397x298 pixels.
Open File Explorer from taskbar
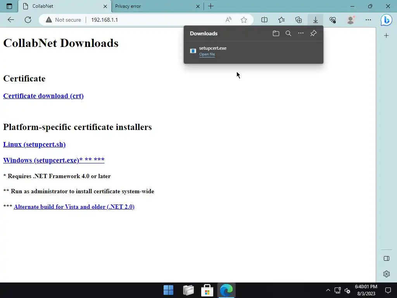[188, 290]
